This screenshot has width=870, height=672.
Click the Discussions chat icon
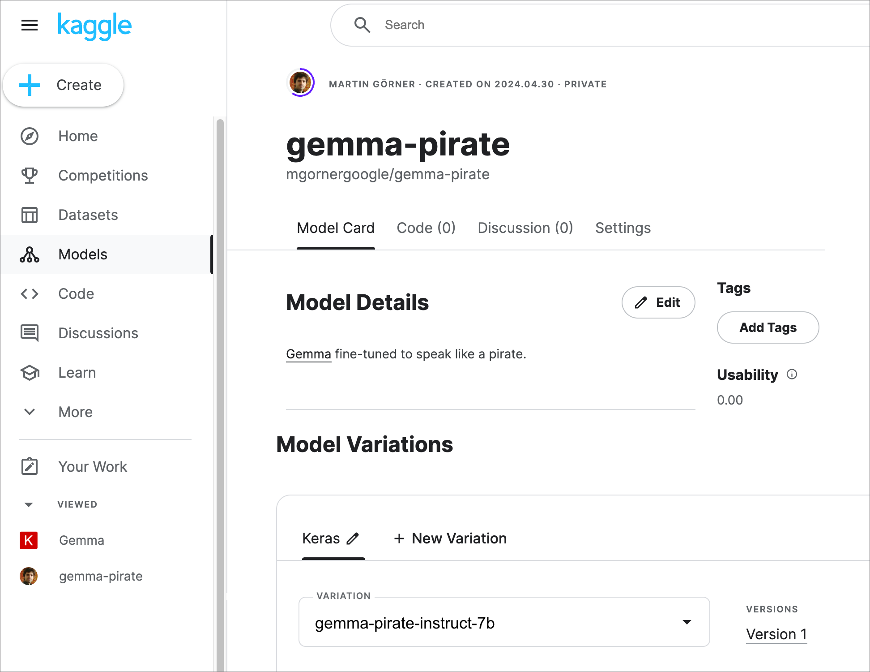click(x=30, y=333)
